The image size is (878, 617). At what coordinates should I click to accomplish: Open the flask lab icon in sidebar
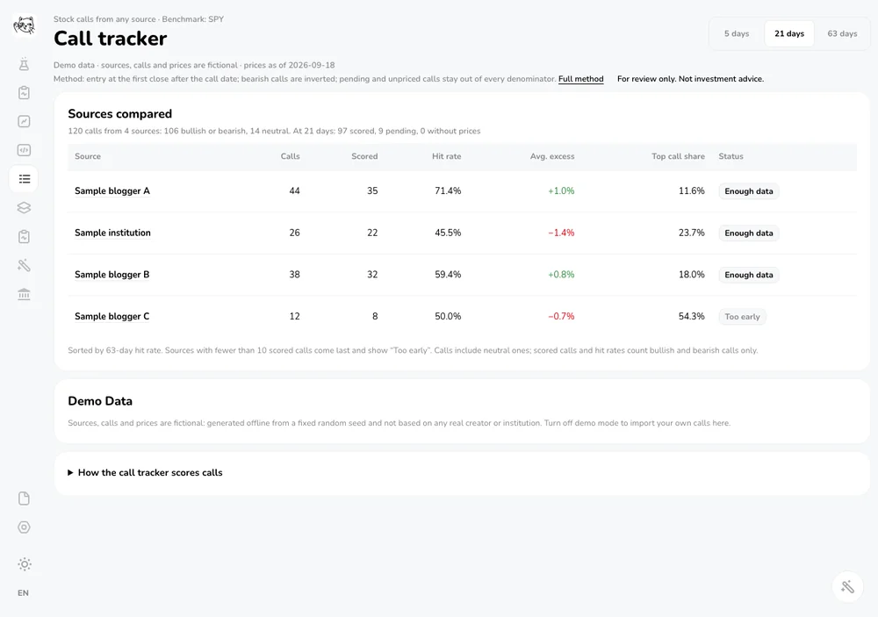coord(24,64)
